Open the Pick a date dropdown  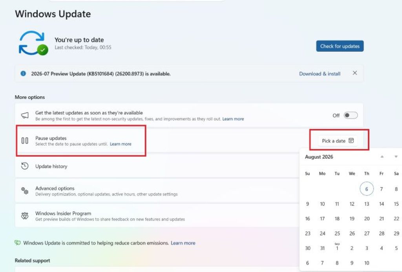coord(338,141)
